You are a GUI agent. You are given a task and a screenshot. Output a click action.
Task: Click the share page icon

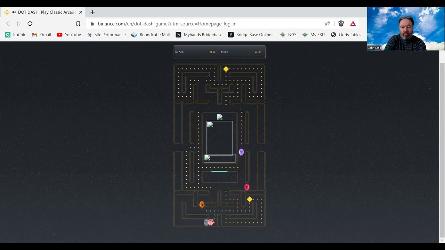327,24
